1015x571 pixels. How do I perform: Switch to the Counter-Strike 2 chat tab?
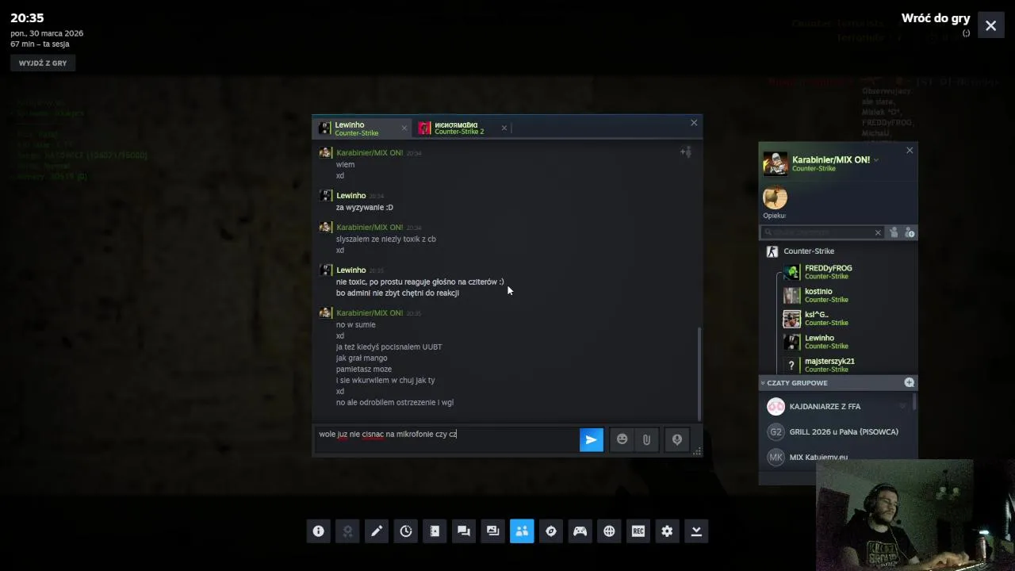(x=464, y=128)
